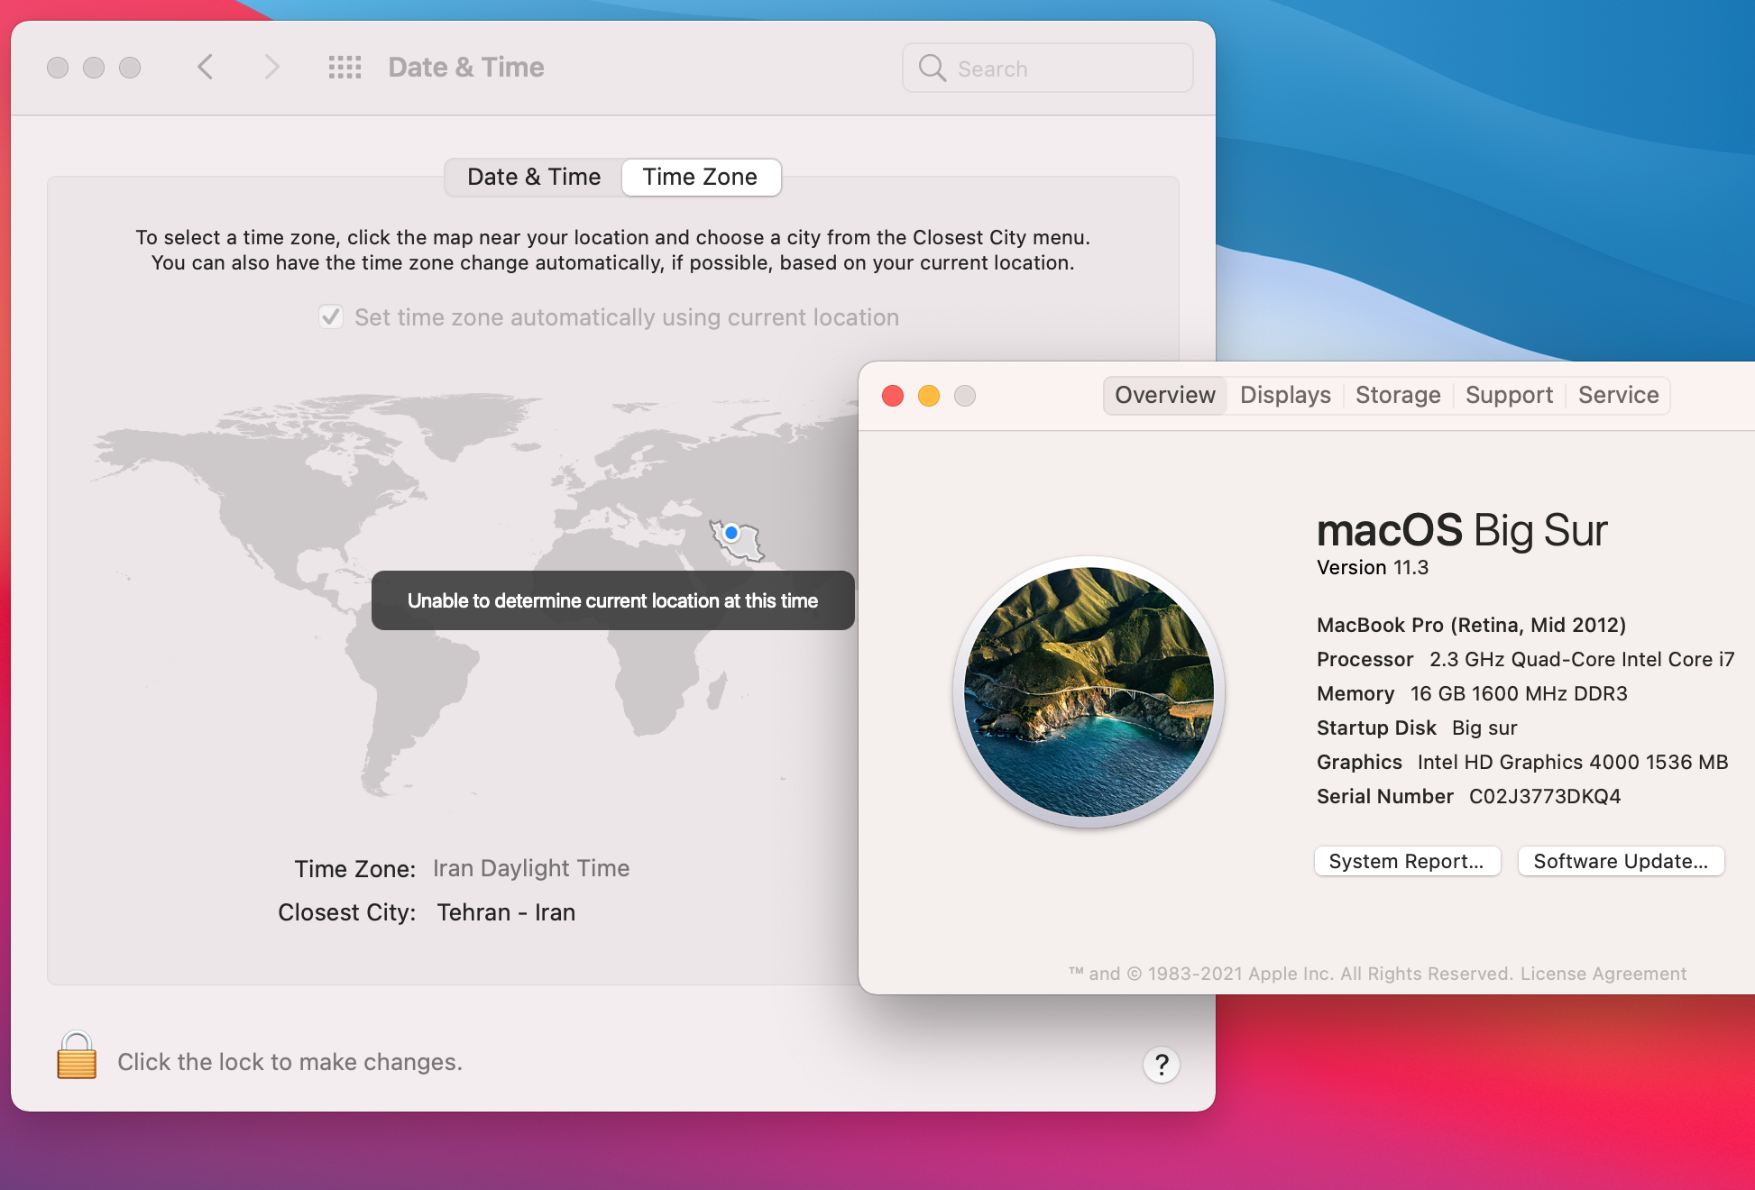Minimize the About This Mac window

[x=929, y=396]
